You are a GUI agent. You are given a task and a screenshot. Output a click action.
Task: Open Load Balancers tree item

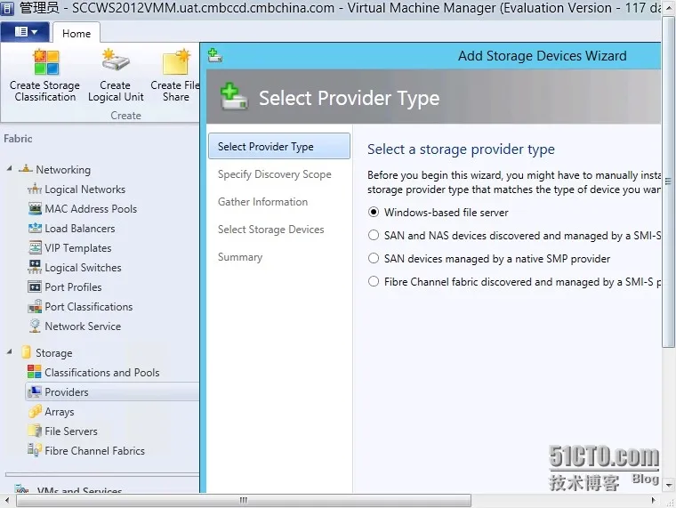point(80,229)
